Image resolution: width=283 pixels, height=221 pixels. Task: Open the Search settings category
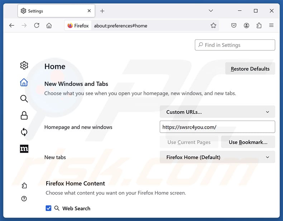[x=24, y=99]
